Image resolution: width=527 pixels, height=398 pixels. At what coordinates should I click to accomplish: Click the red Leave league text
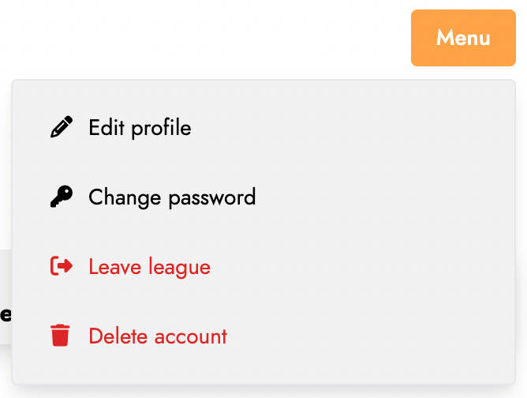coord(150,267)
